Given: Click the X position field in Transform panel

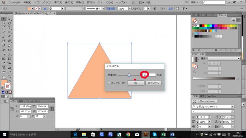Looking at the screenshot, I should click(25, 106).
